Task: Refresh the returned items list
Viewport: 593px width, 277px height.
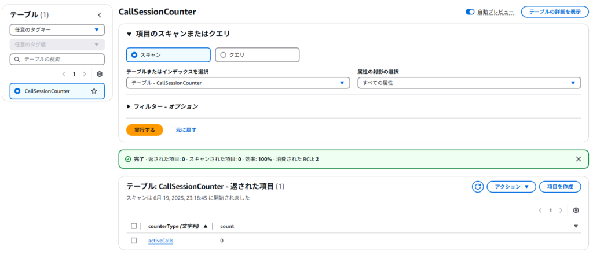Action: coord(478,187)
